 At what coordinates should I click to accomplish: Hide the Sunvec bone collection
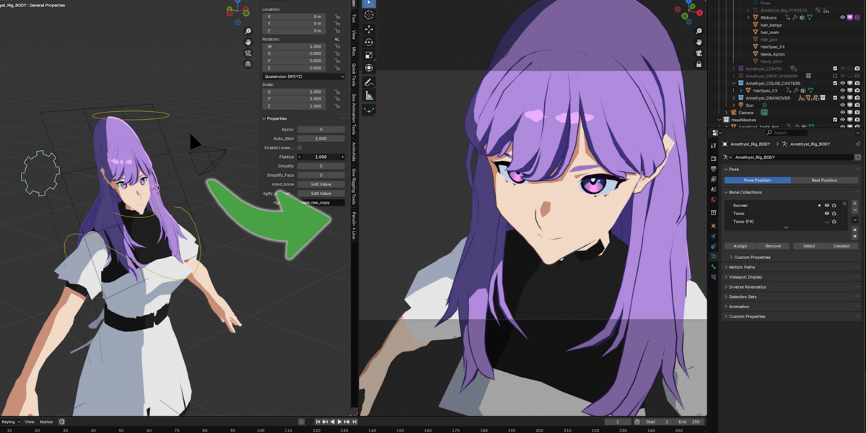(x=827, y=205)
